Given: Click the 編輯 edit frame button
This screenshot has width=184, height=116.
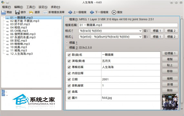Looking at the screenshot, I should click(170, 79).
